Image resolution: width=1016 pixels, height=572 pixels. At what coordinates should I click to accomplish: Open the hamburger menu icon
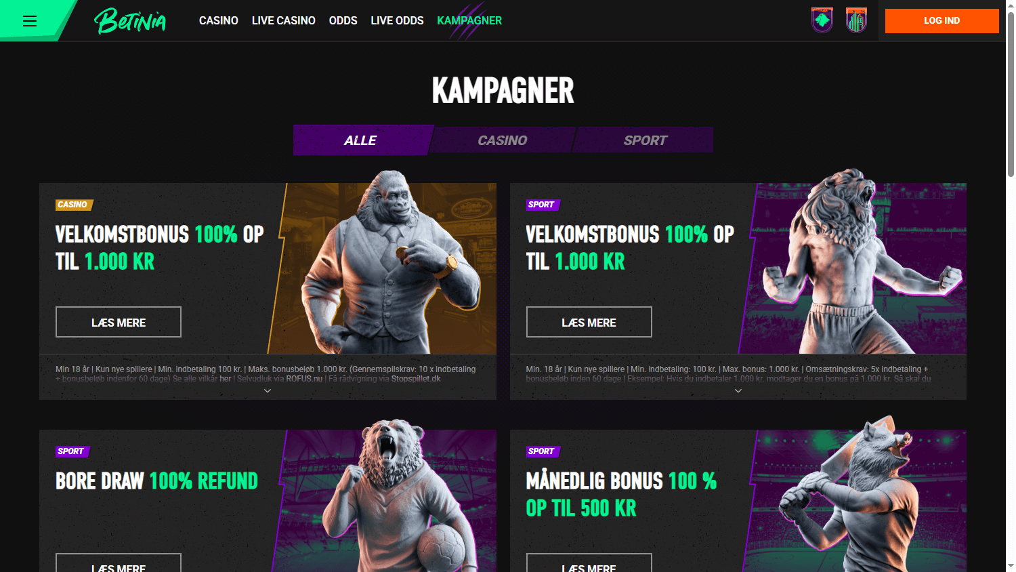point(30,21)
